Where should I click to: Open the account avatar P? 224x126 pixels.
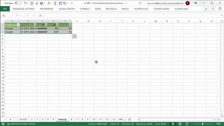point(188,3)
